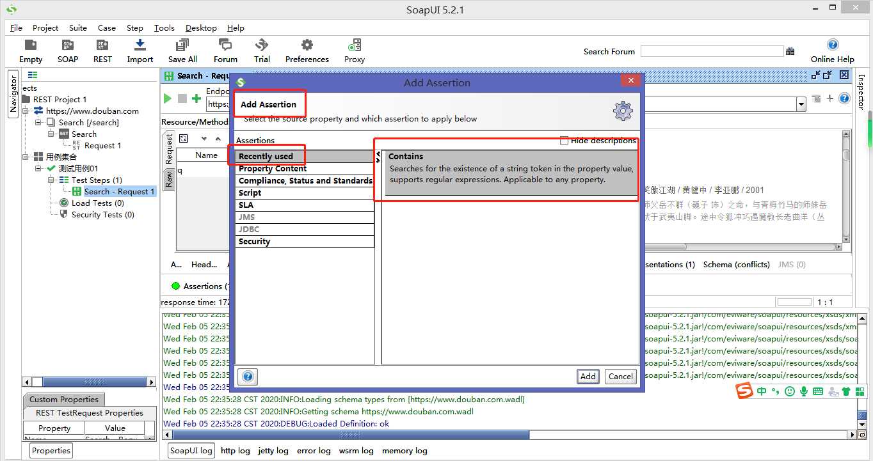Select the Compliance, Status and Standards category
This screenshot has width=873, height=461.
coord(305,181)
